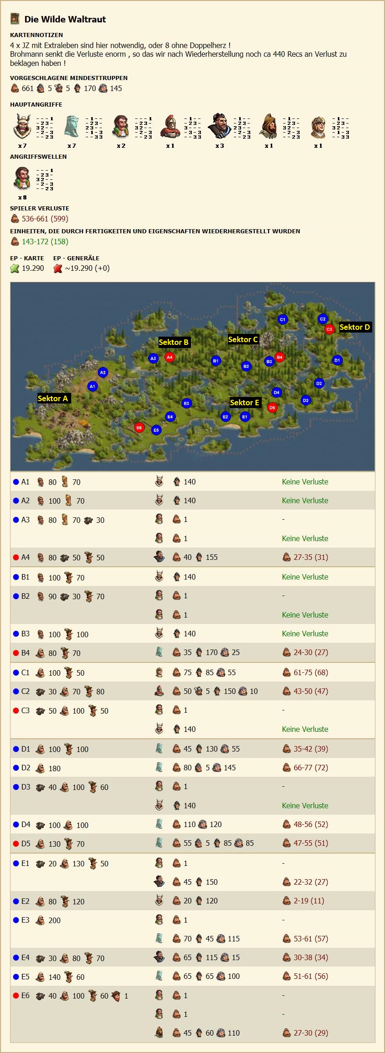
Task: Select the goggles-wearing general portrait
Action: coord(318,127)
